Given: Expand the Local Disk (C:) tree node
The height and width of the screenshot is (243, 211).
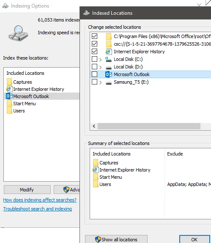Looking at the screenshot, I should tap(101, 60).
